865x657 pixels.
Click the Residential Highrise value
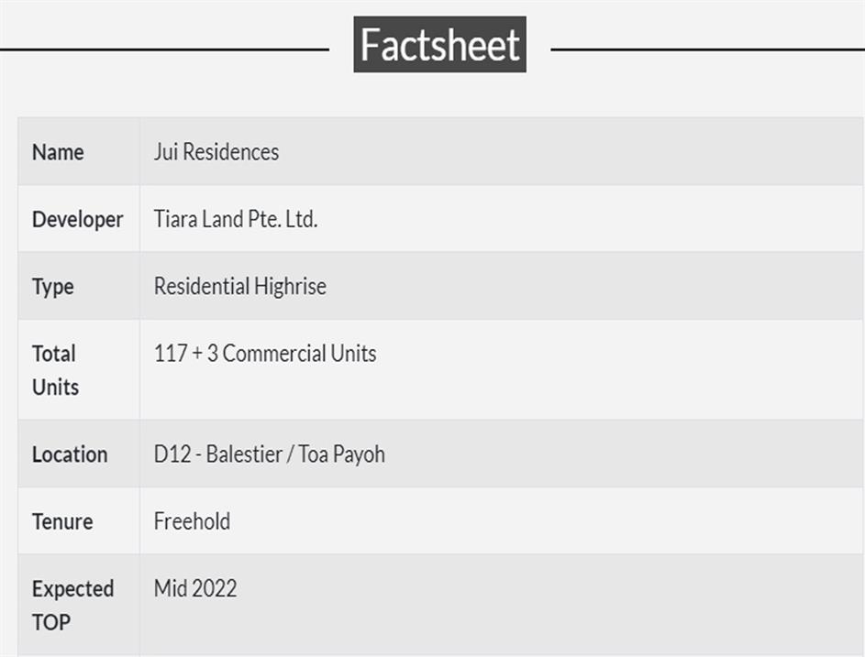[x=239, y=287]
